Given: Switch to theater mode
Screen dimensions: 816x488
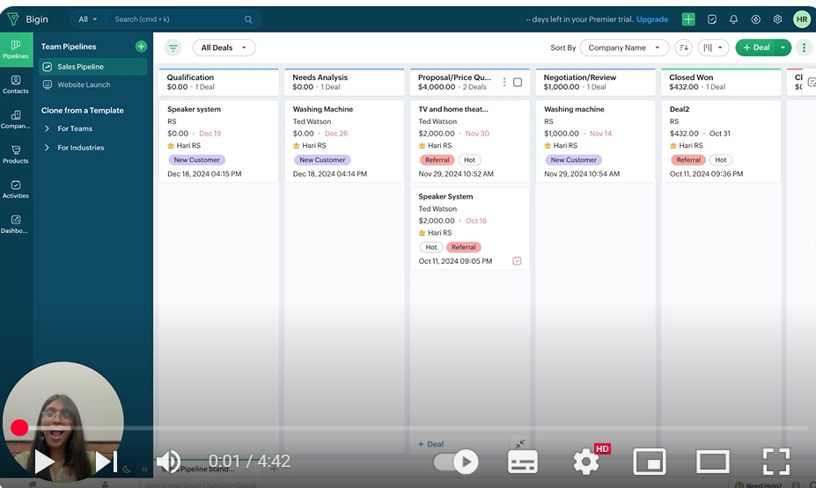Looking at the screenshot, I should (x=712, y=462).
